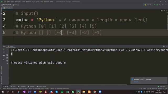Open the Project side tool window
Screen dimensions: 168x94
(x=1, y=11)
